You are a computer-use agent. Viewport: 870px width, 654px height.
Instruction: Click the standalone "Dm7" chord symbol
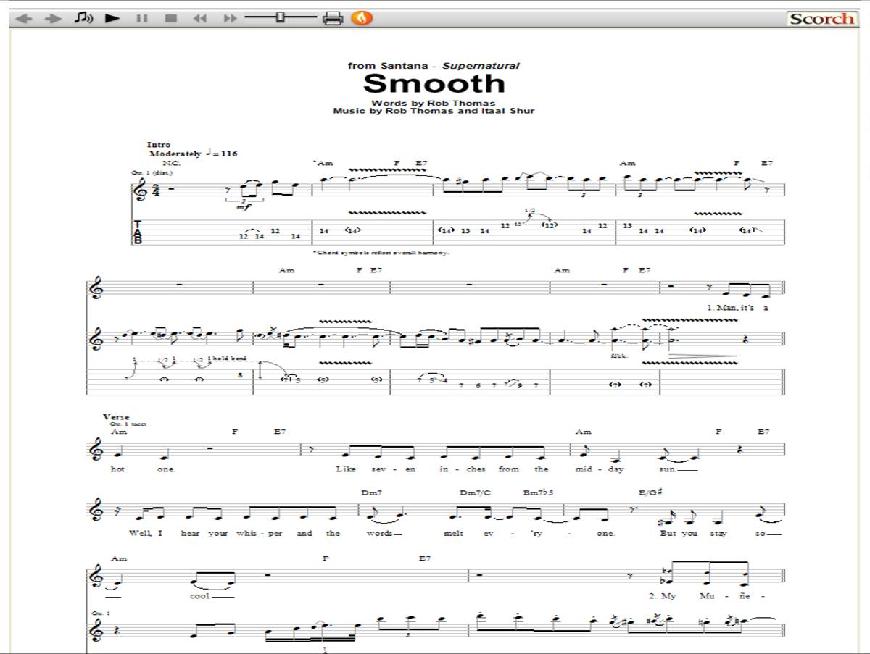point(372,492)
